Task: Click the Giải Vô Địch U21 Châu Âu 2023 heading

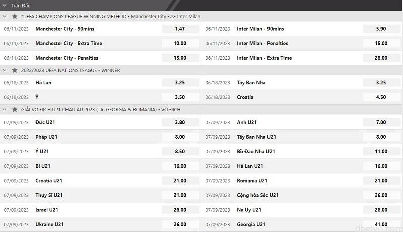Action: point(101,110)
